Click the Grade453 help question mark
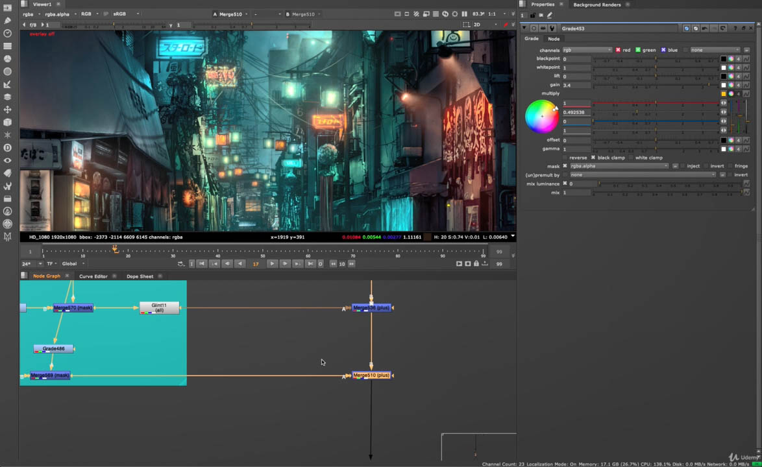Screen dimensions: 762x467 (735, 29)
